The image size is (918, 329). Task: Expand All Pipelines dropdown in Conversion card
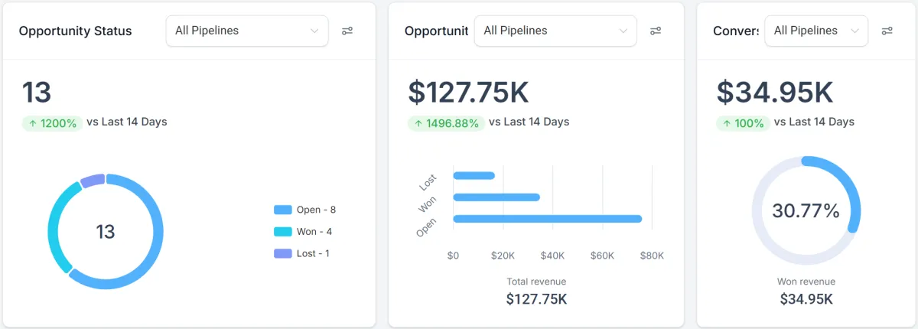815,31
